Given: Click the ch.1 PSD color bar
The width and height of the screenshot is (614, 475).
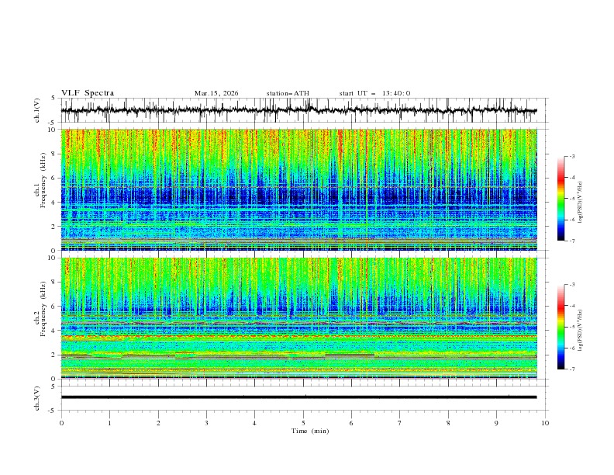Looking at the screenshot, I should (x=561, y=199).
